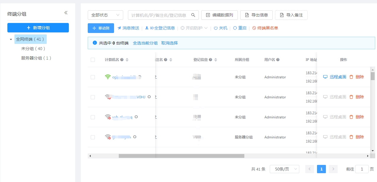
Task: Collapse the 终端分组 sidebar panel
Action: click(66, 13)
